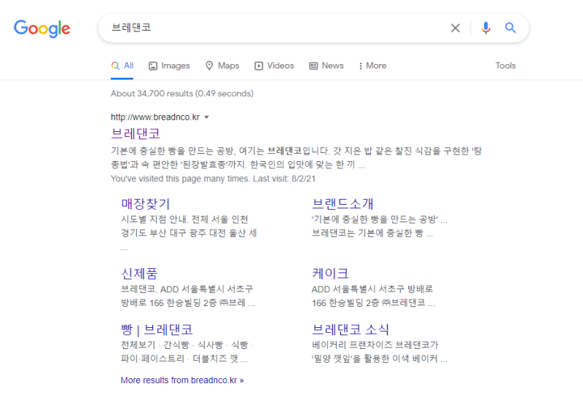Viewport: 583px width, 400px height.
Task: Click the Maps tab pin icon
Action: (x=209, y=66)
